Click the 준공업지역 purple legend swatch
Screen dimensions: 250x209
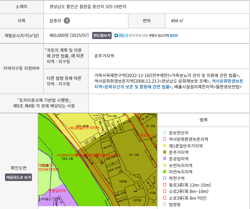click(x=165, y=159)
